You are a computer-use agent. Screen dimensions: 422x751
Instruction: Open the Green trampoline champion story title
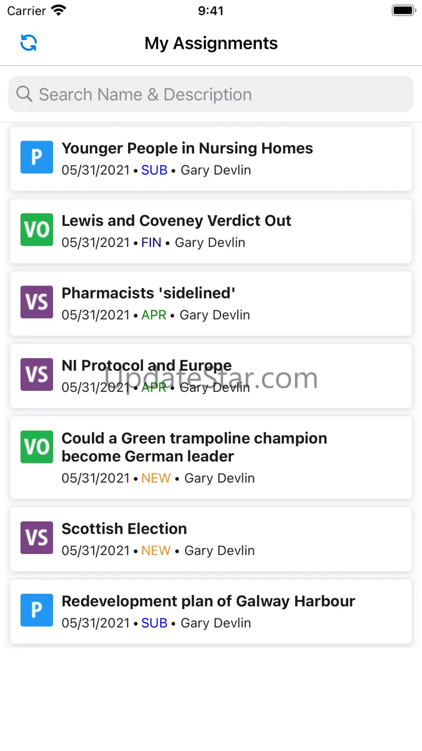(194, 447)
